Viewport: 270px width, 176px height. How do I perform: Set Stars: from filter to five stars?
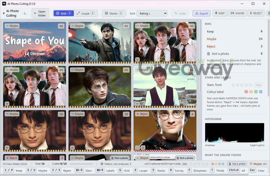[x=251, y=85]
